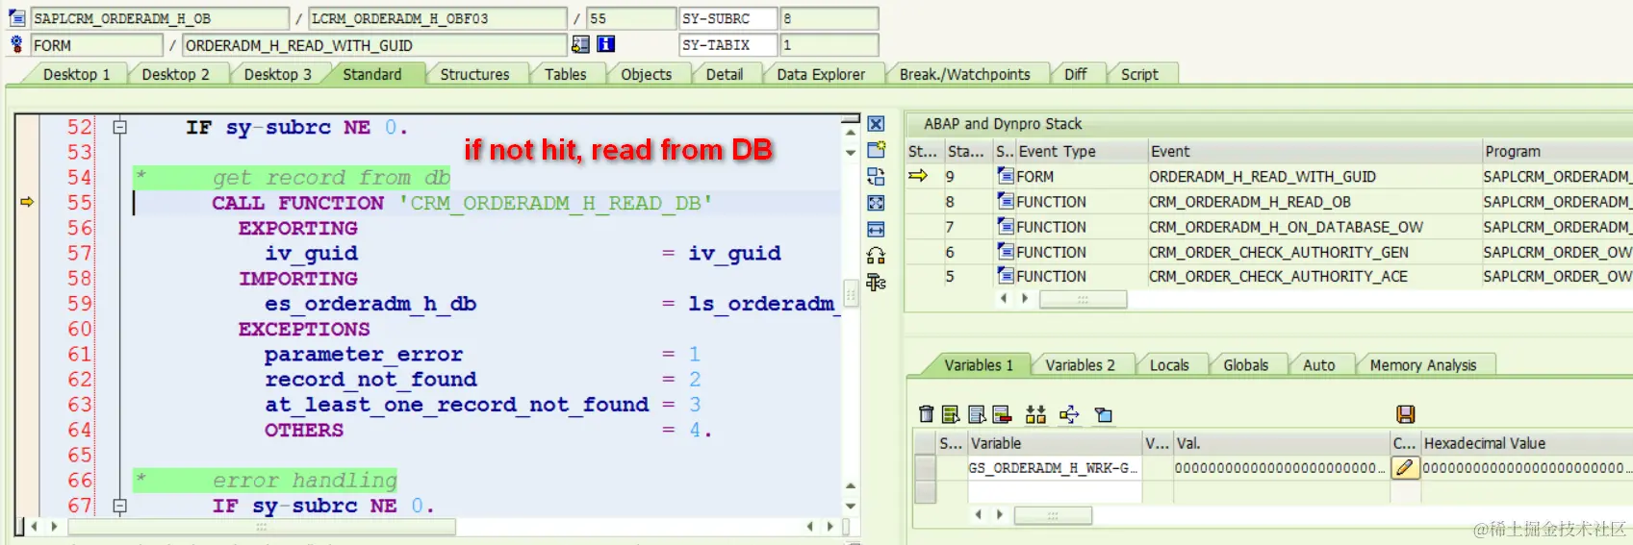Click the full-screen maximize tool icon
Screen dimensions: 1633x545
point(876,203)
